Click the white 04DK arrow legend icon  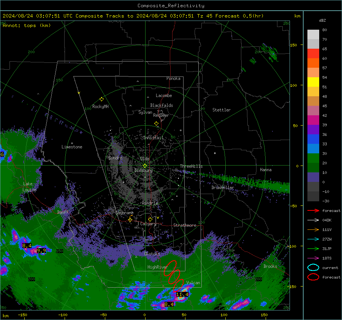click(x=313, y=220)
